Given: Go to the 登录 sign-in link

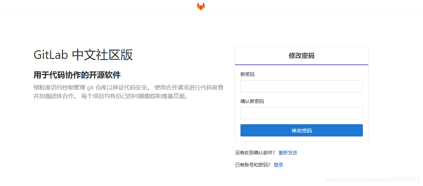Looking at the screenshot, I should point(278,165).
